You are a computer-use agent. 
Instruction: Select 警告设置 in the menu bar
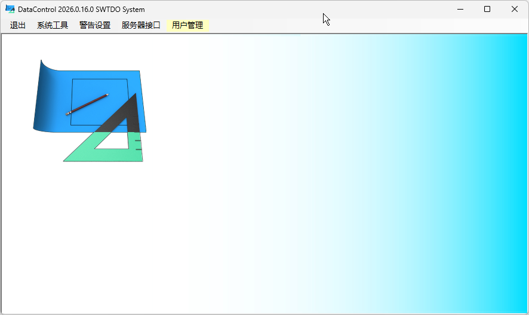click(95, 25)
